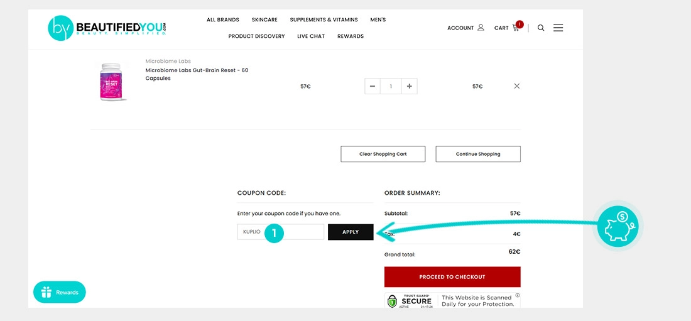Open the Gut-Brain Reset product thumbnail
This screenshot has width=691, height=321.
tap(111, 82)
